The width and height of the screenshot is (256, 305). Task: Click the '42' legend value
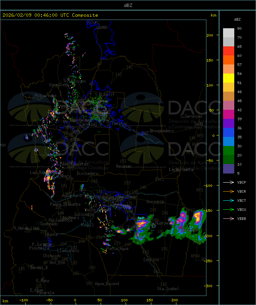point(239,110)
